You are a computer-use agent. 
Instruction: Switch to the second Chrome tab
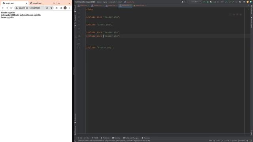42,3
